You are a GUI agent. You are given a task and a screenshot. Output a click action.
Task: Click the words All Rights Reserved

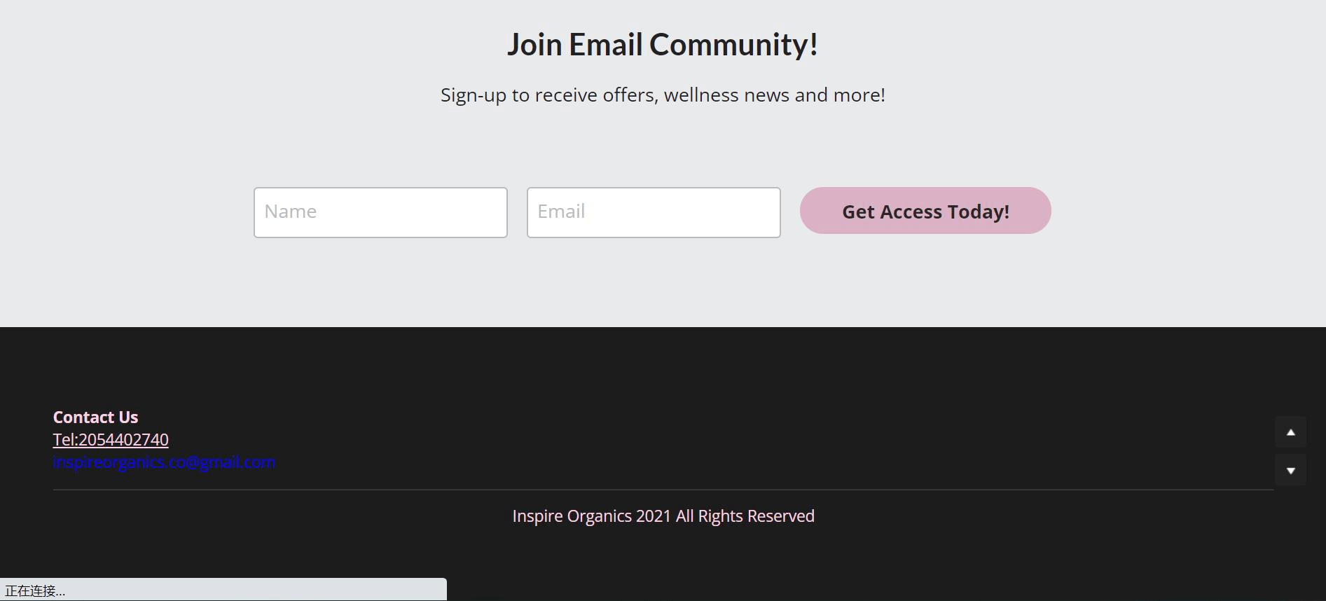745,516
